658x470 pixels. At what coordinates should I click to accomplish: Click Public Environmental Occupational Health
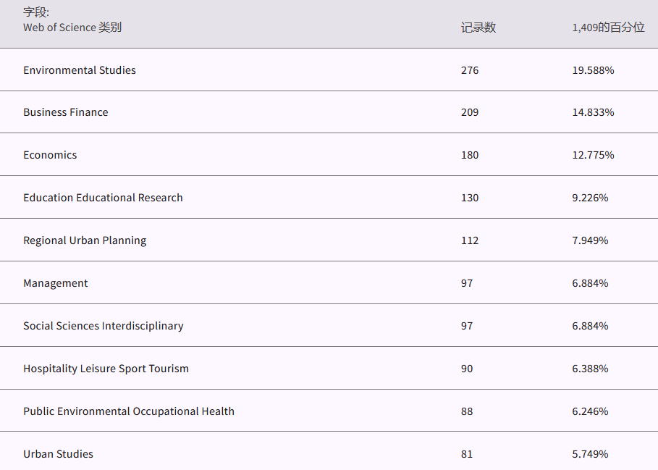click(129, 411)
